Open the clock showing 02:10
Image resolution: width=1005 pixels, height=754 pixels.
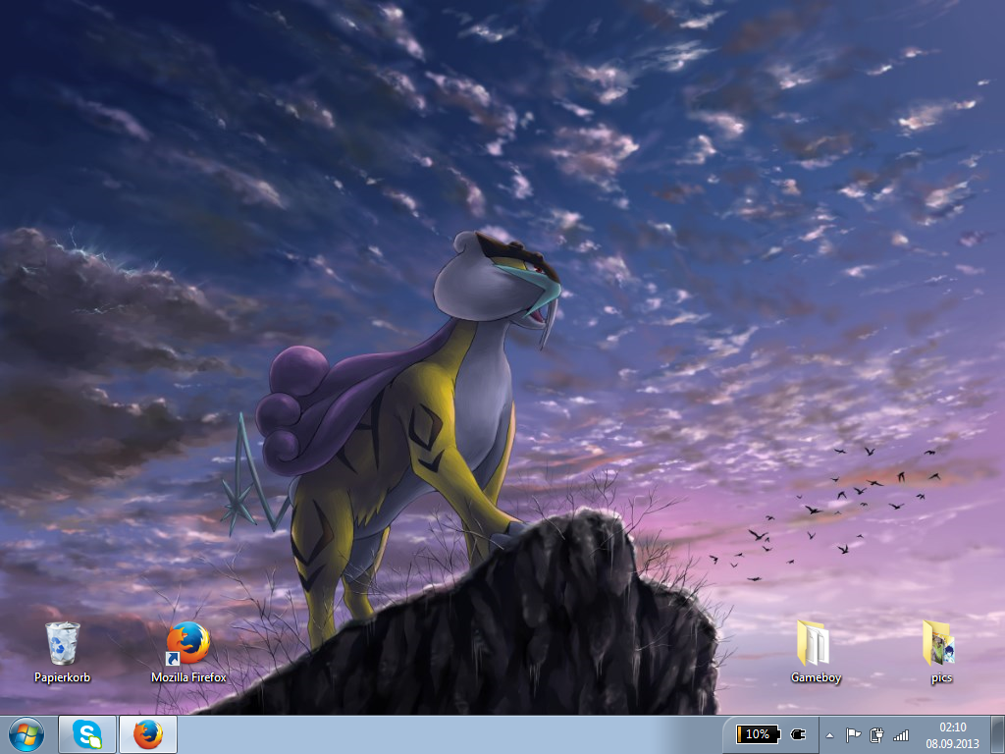tap(952, 735)
